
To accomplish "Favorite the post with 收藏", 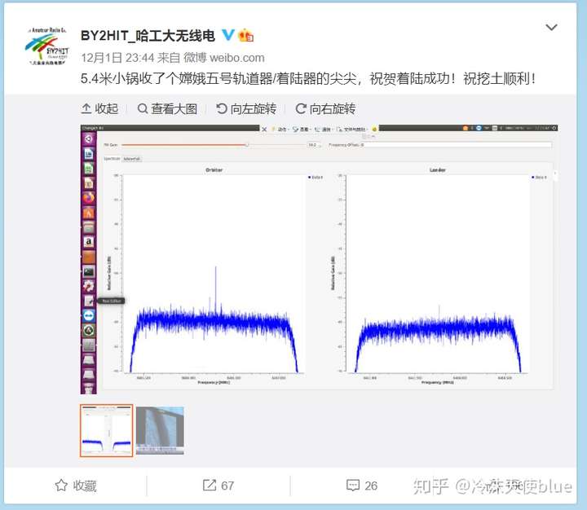I will point(76,486).
